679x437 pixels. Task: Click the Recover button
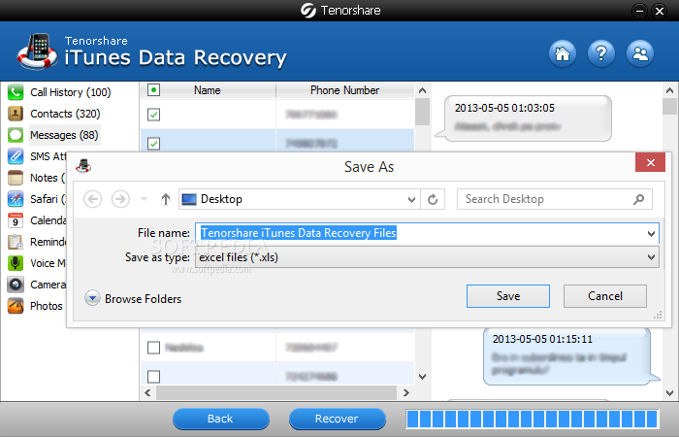point(337,419)
